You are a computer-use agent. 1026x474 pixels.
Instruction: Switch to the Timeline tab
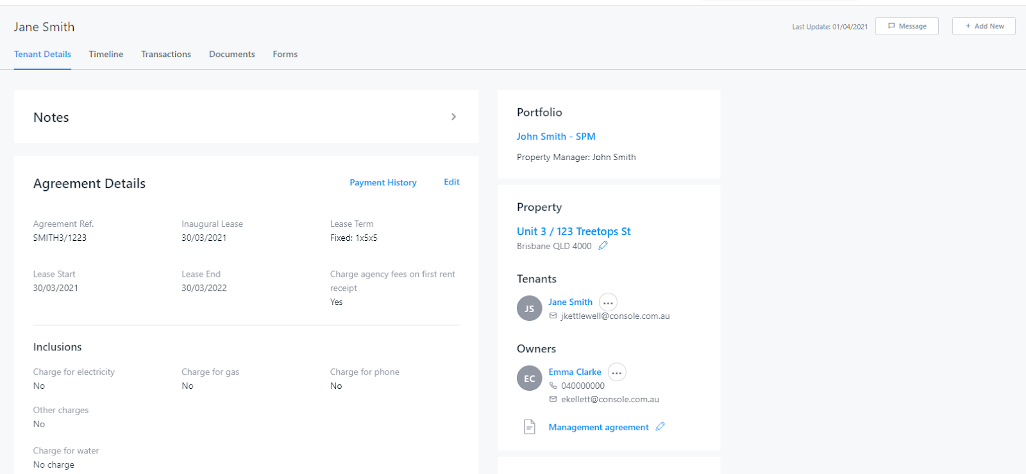(106, 54)
